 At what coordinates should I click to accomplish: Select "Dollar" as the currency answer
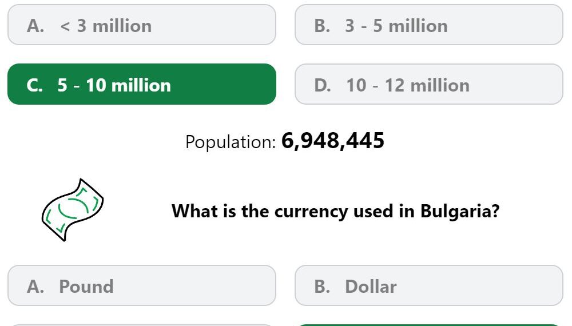428,285
